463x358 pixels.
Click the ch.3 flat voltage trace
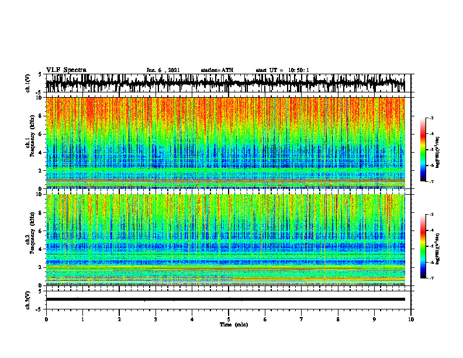pos(225,300)
